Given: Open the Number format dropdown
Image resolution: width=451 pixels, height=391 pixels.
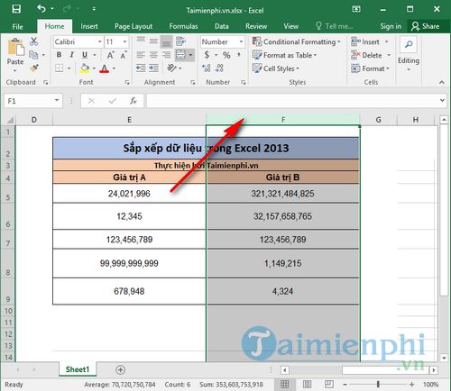Looking at the screenshot, I should (x=241, y=41).
